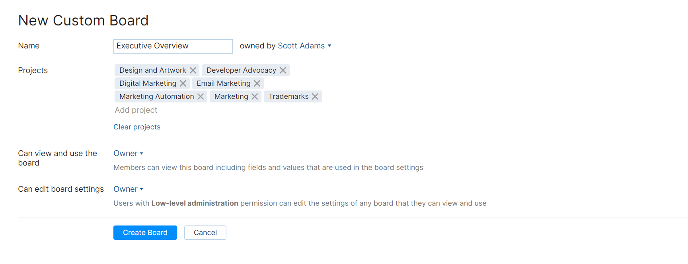
Task: Remove the Email Marketing project
Action: 257,83
